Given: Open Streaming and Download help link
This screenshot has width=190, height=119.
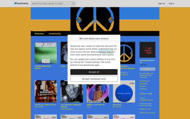Looking at the screenshot, I should pyautogui.click(x=145, y=104).
